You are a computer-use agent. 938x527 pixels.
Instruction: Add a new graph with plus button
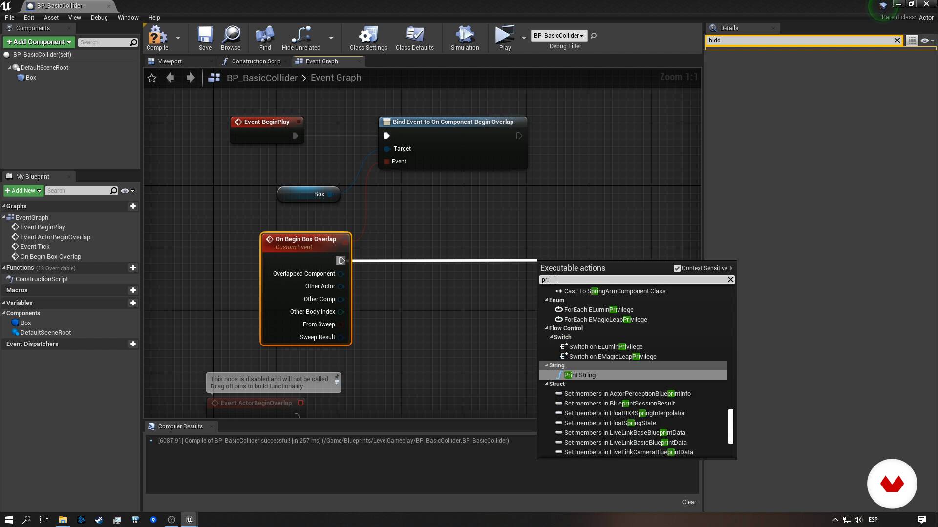pyautogui.click(x=133, y=206)
